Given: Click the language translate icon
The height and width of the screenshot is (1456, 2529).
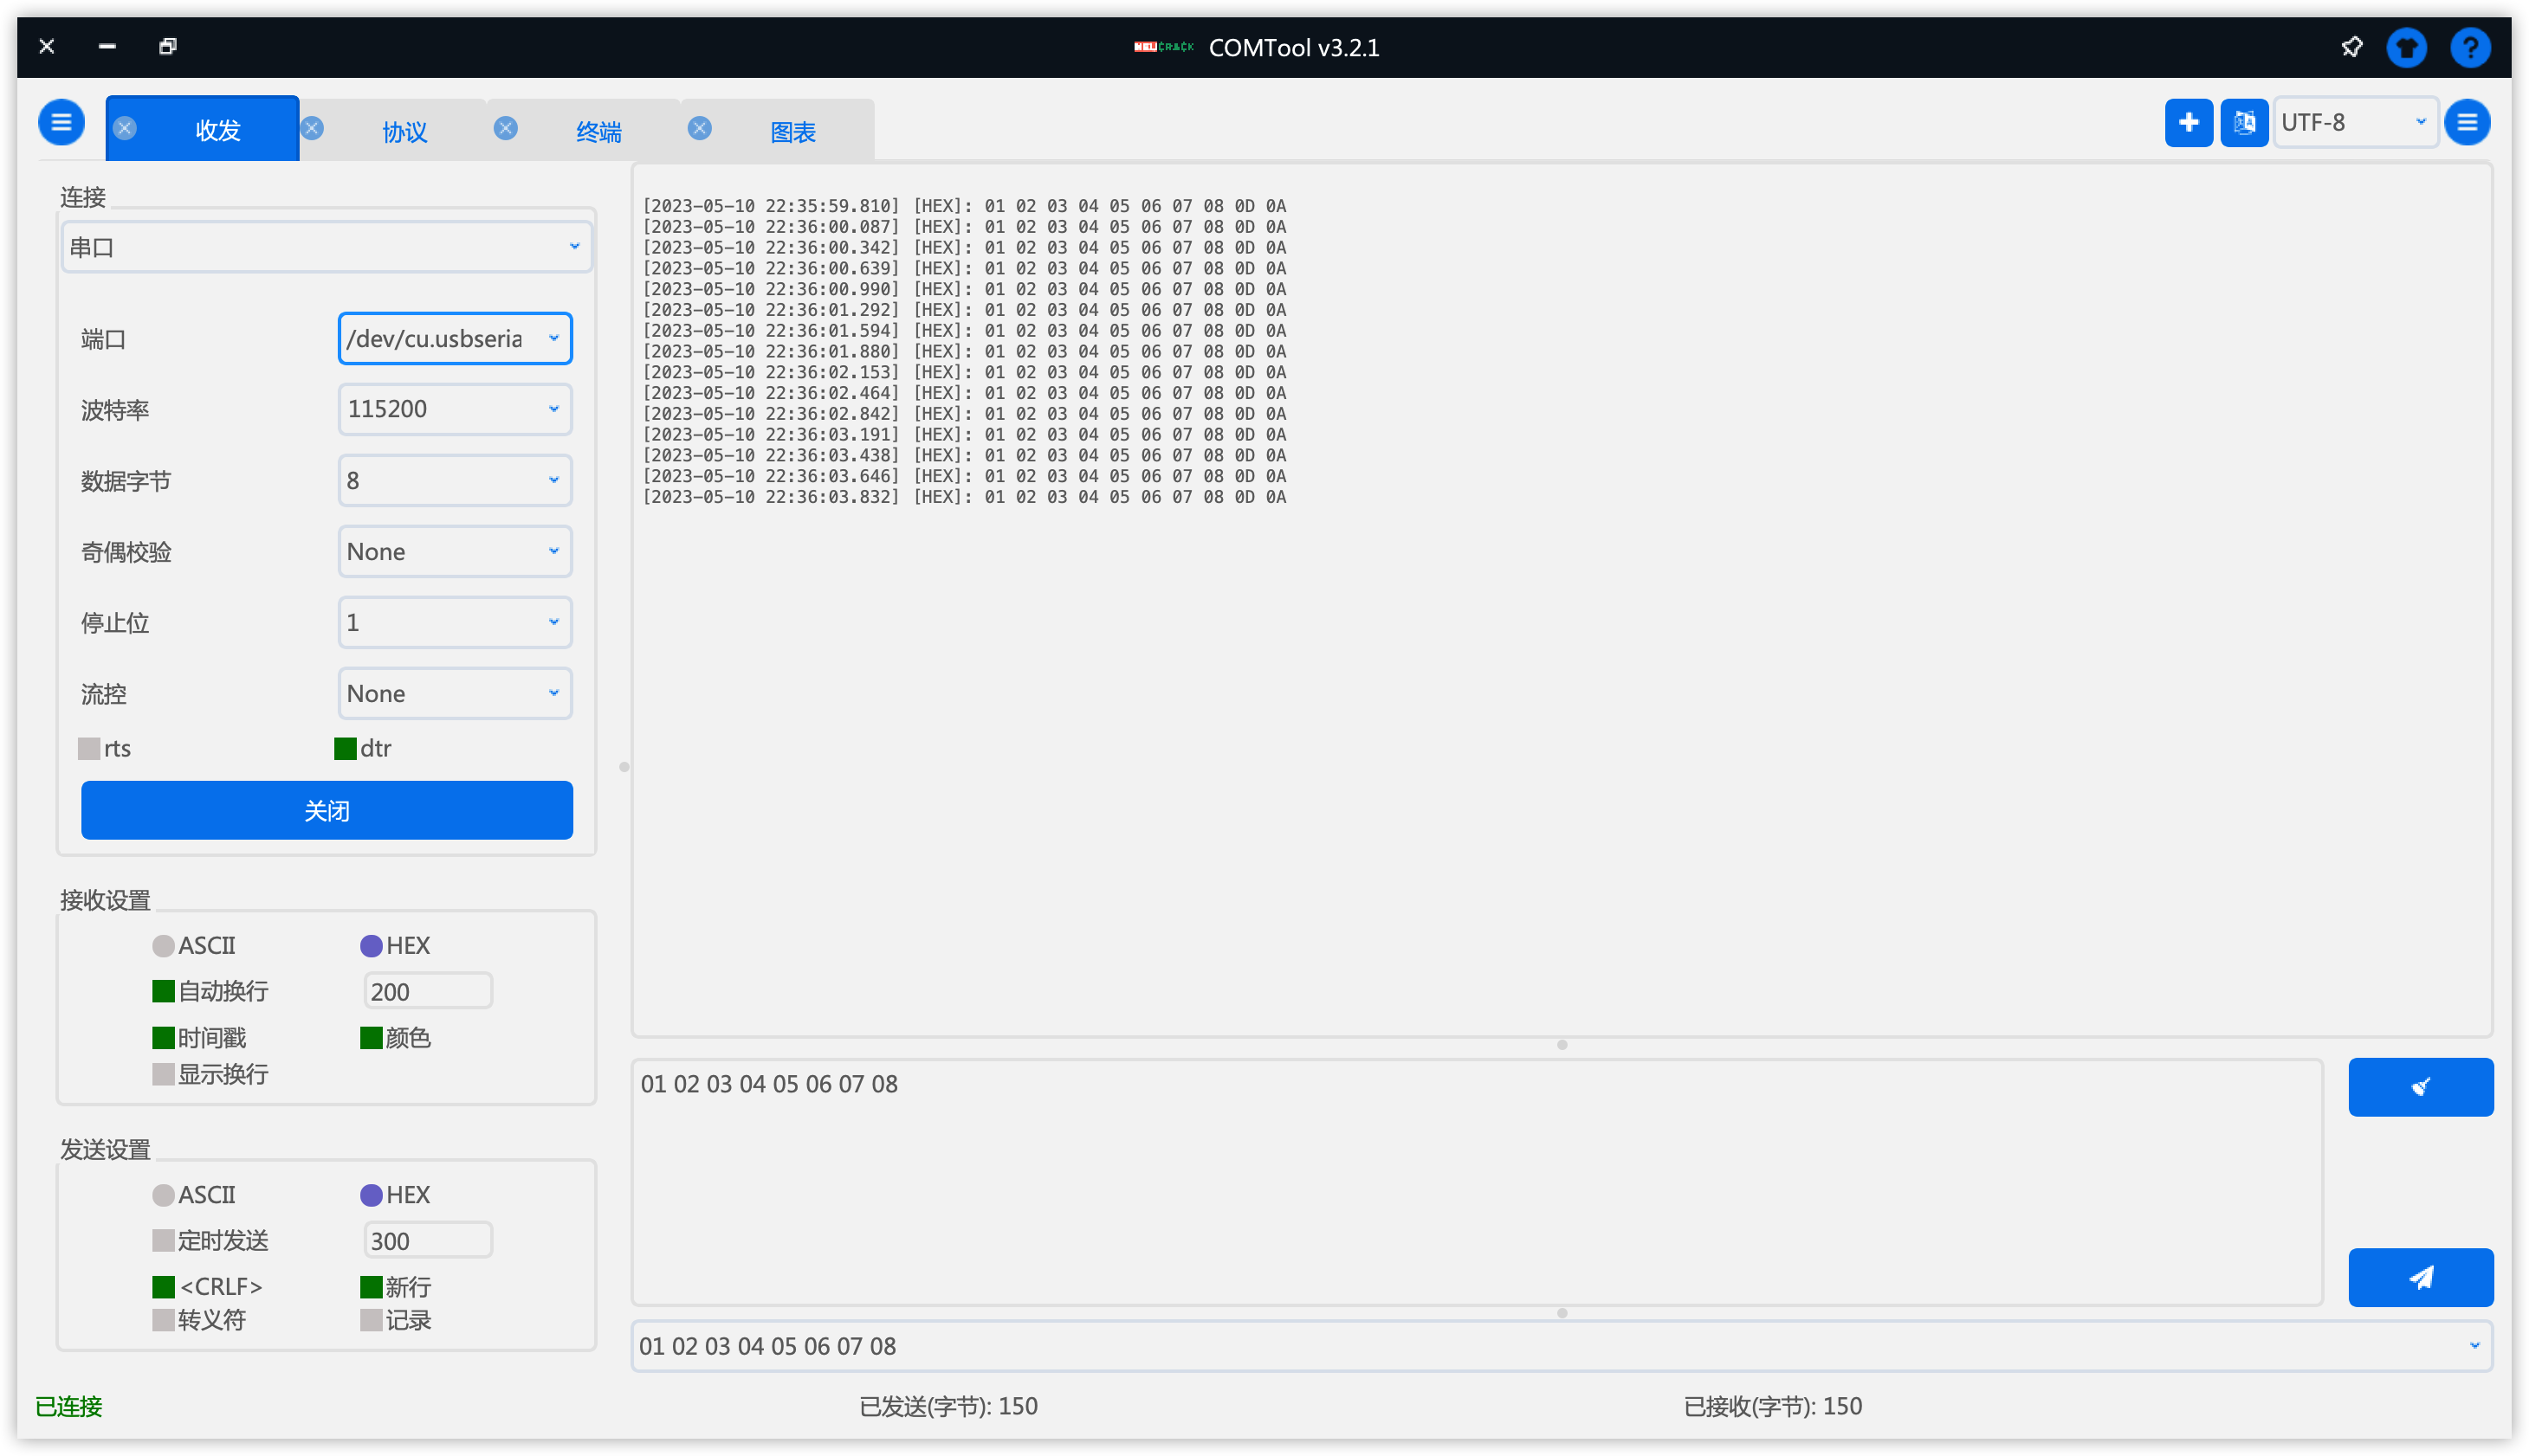Looking at the screenshot, I should click(2244, 123).
